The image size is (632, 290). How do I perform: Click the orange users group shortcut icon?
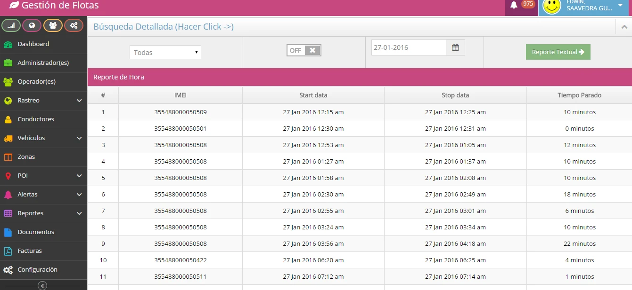[53, 25]
